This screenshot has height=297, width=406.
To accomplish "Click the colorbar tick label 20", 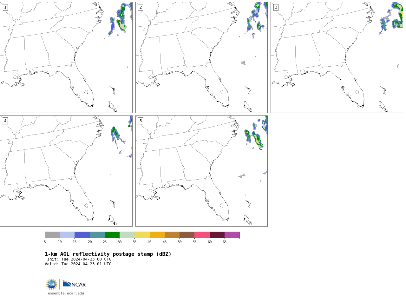I will 90,242.
